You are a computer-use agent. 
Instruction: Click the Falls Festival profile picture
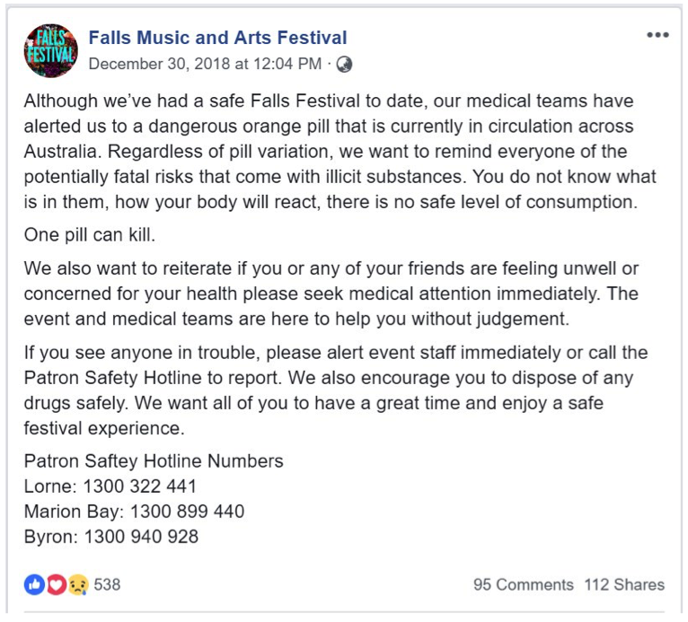(x=50, y=51)
